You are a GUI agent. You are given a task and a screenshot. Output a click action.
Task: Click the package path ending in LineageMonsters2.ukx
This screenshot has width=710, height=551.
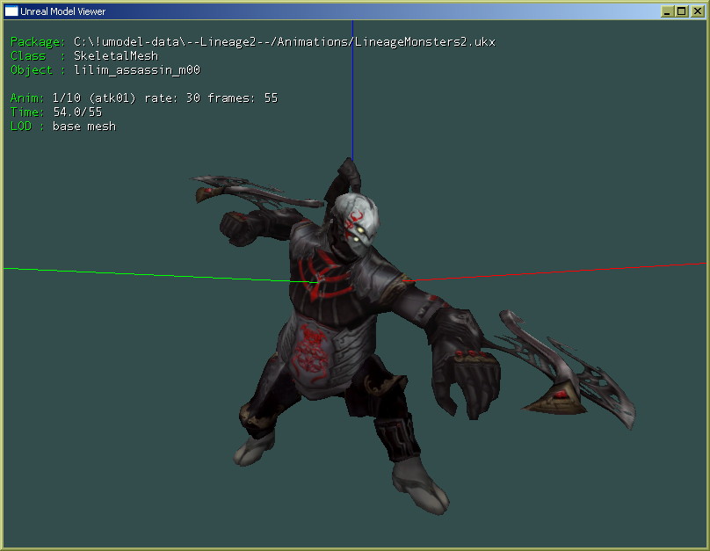(x=285, y=42)
